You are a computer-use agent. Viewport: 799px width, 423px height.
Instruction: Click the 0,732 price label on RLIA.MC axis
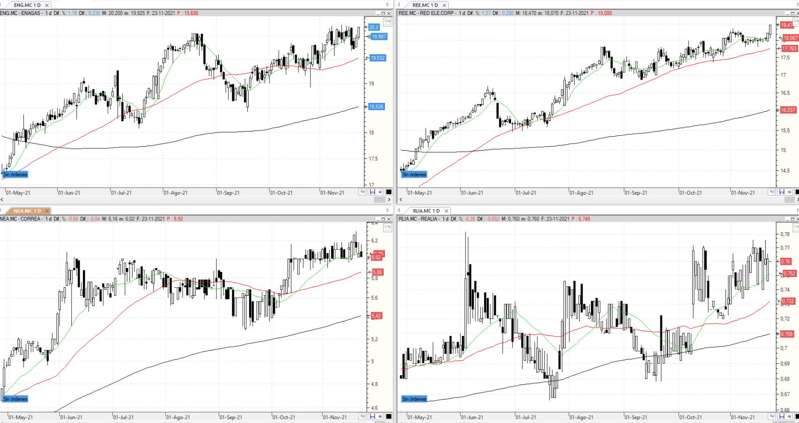[788, 302]
